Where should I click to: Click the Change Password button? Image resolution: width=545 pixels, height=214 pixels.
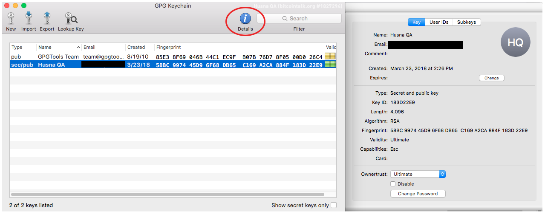[418, 194]
